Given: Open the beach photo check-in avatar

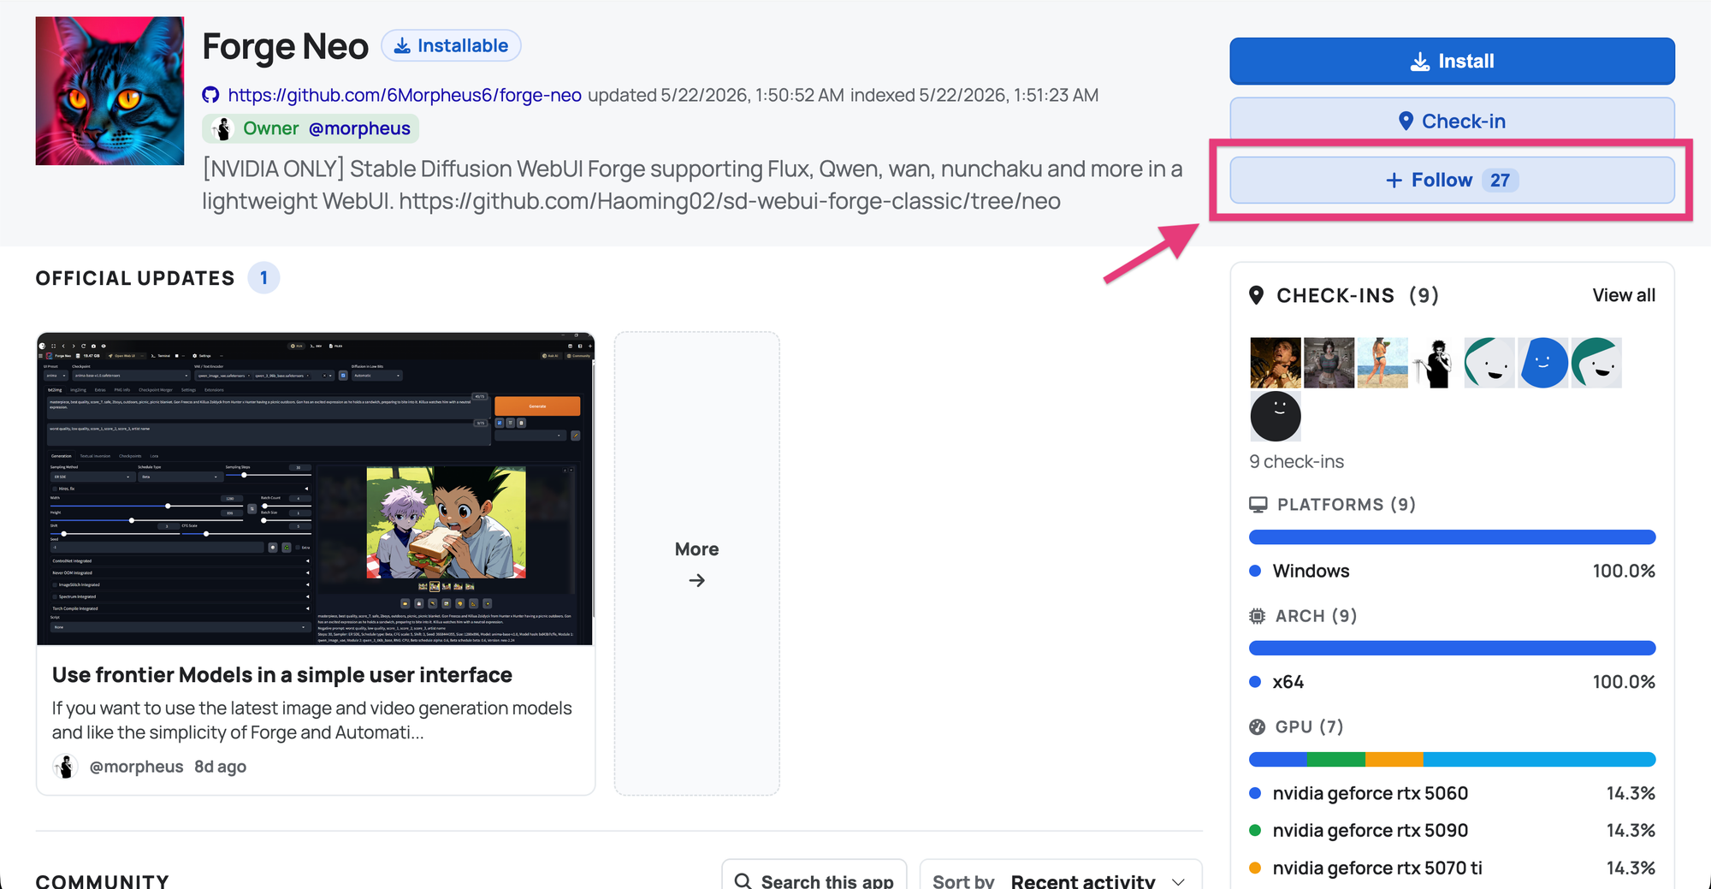Looking at the screenshot, I should (x=1382, y=363).
